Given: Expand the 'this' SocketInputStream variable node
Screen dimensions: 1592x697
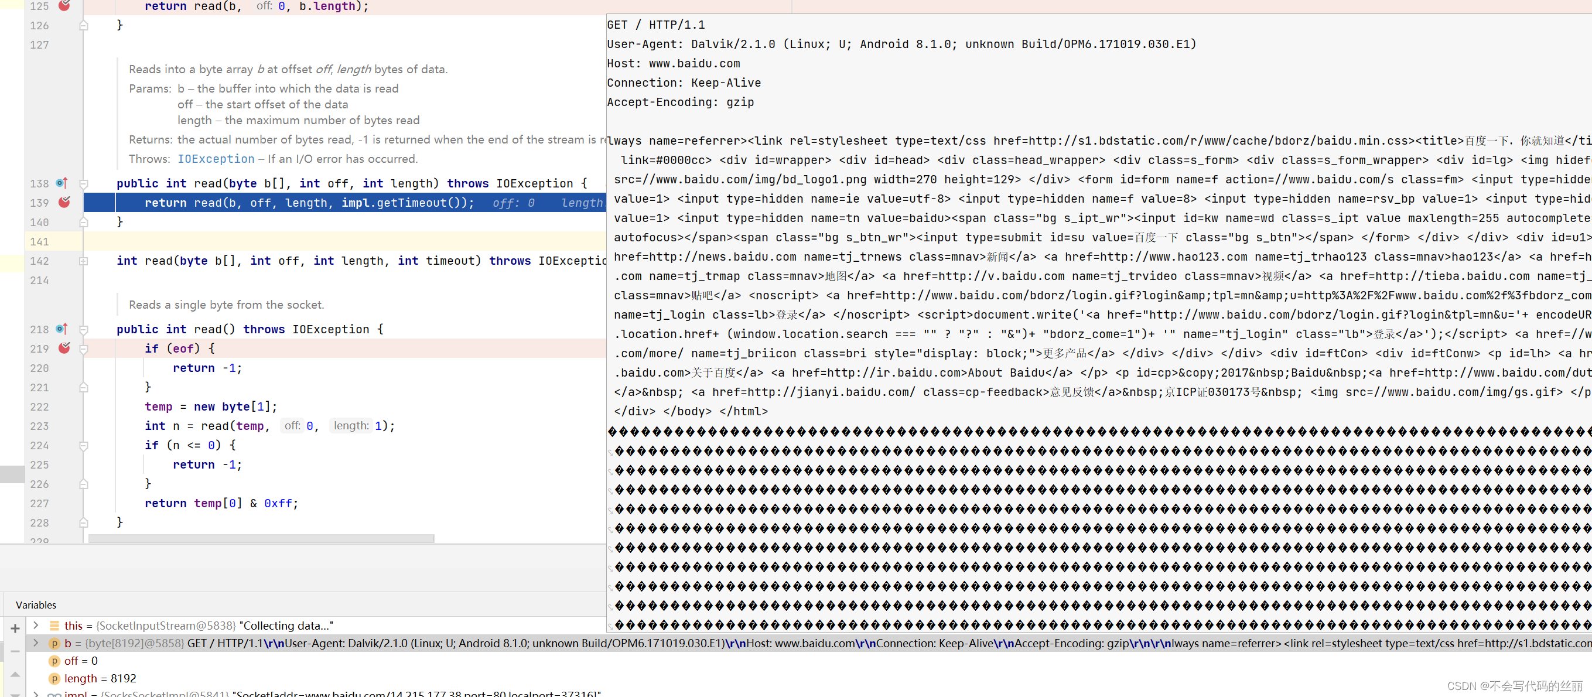Looking at the screenshot, I should click(x=36, y=626).
